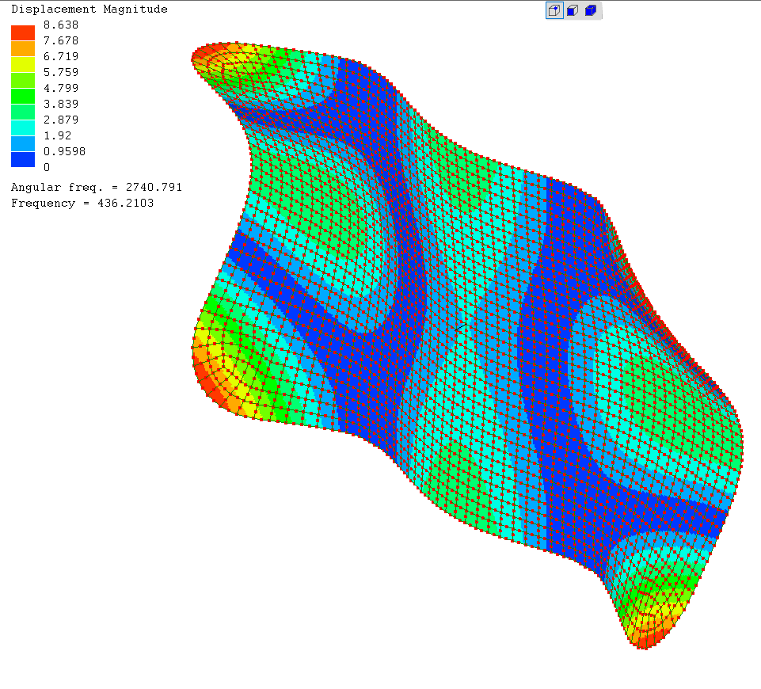Click the light green 5.759 legend swatch
This screenshot has width=761, height=689.
pos(23,81)
